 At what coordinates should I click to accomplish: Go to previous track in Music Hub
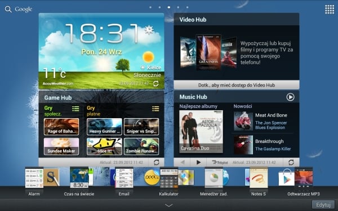(x=183, y=163)
